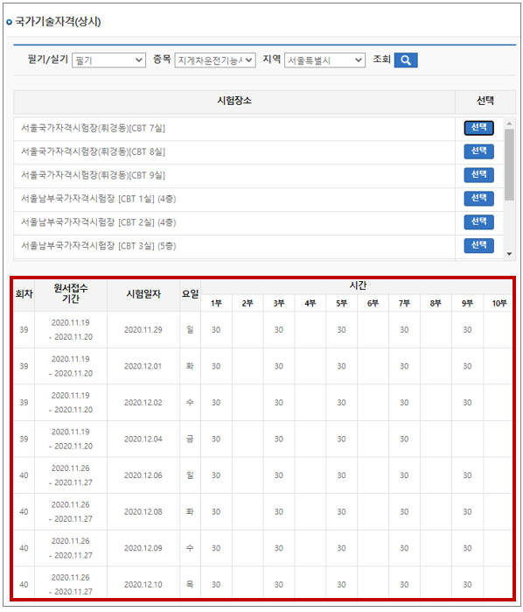Click 선택 for 서울남부 CBT 3실 (5층)
Screen dimensions: 523x612
pos(478,245)
